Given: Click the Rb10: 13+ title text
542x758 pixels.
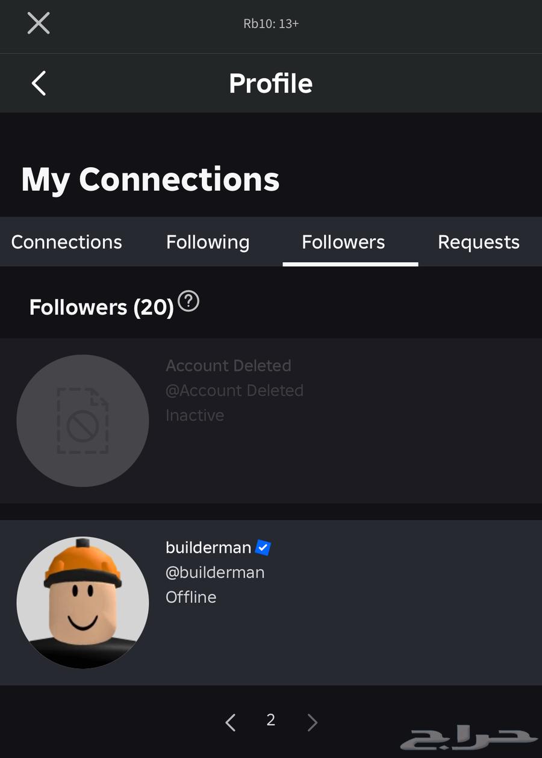Looking at the screenshot, I should pos(271,23).
